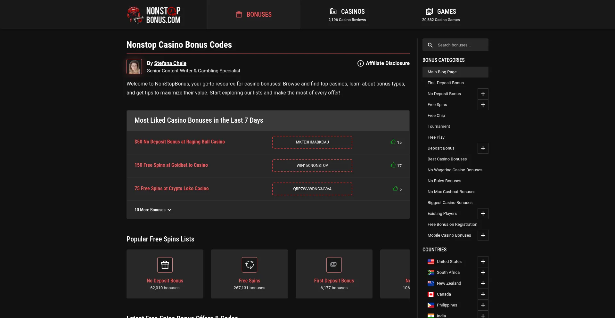Expand the No Deposit Bonus category
The image size is (615, 318).
pos(483,94)
